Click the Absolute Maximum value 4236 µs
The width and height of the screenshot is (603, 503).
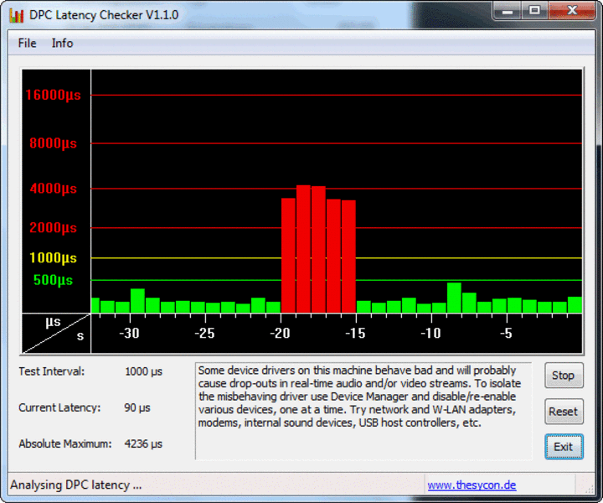(143, 443)
